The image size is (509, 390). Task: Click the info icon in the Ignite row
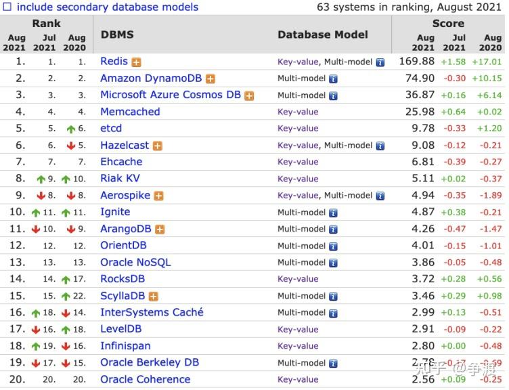[333, 213]
